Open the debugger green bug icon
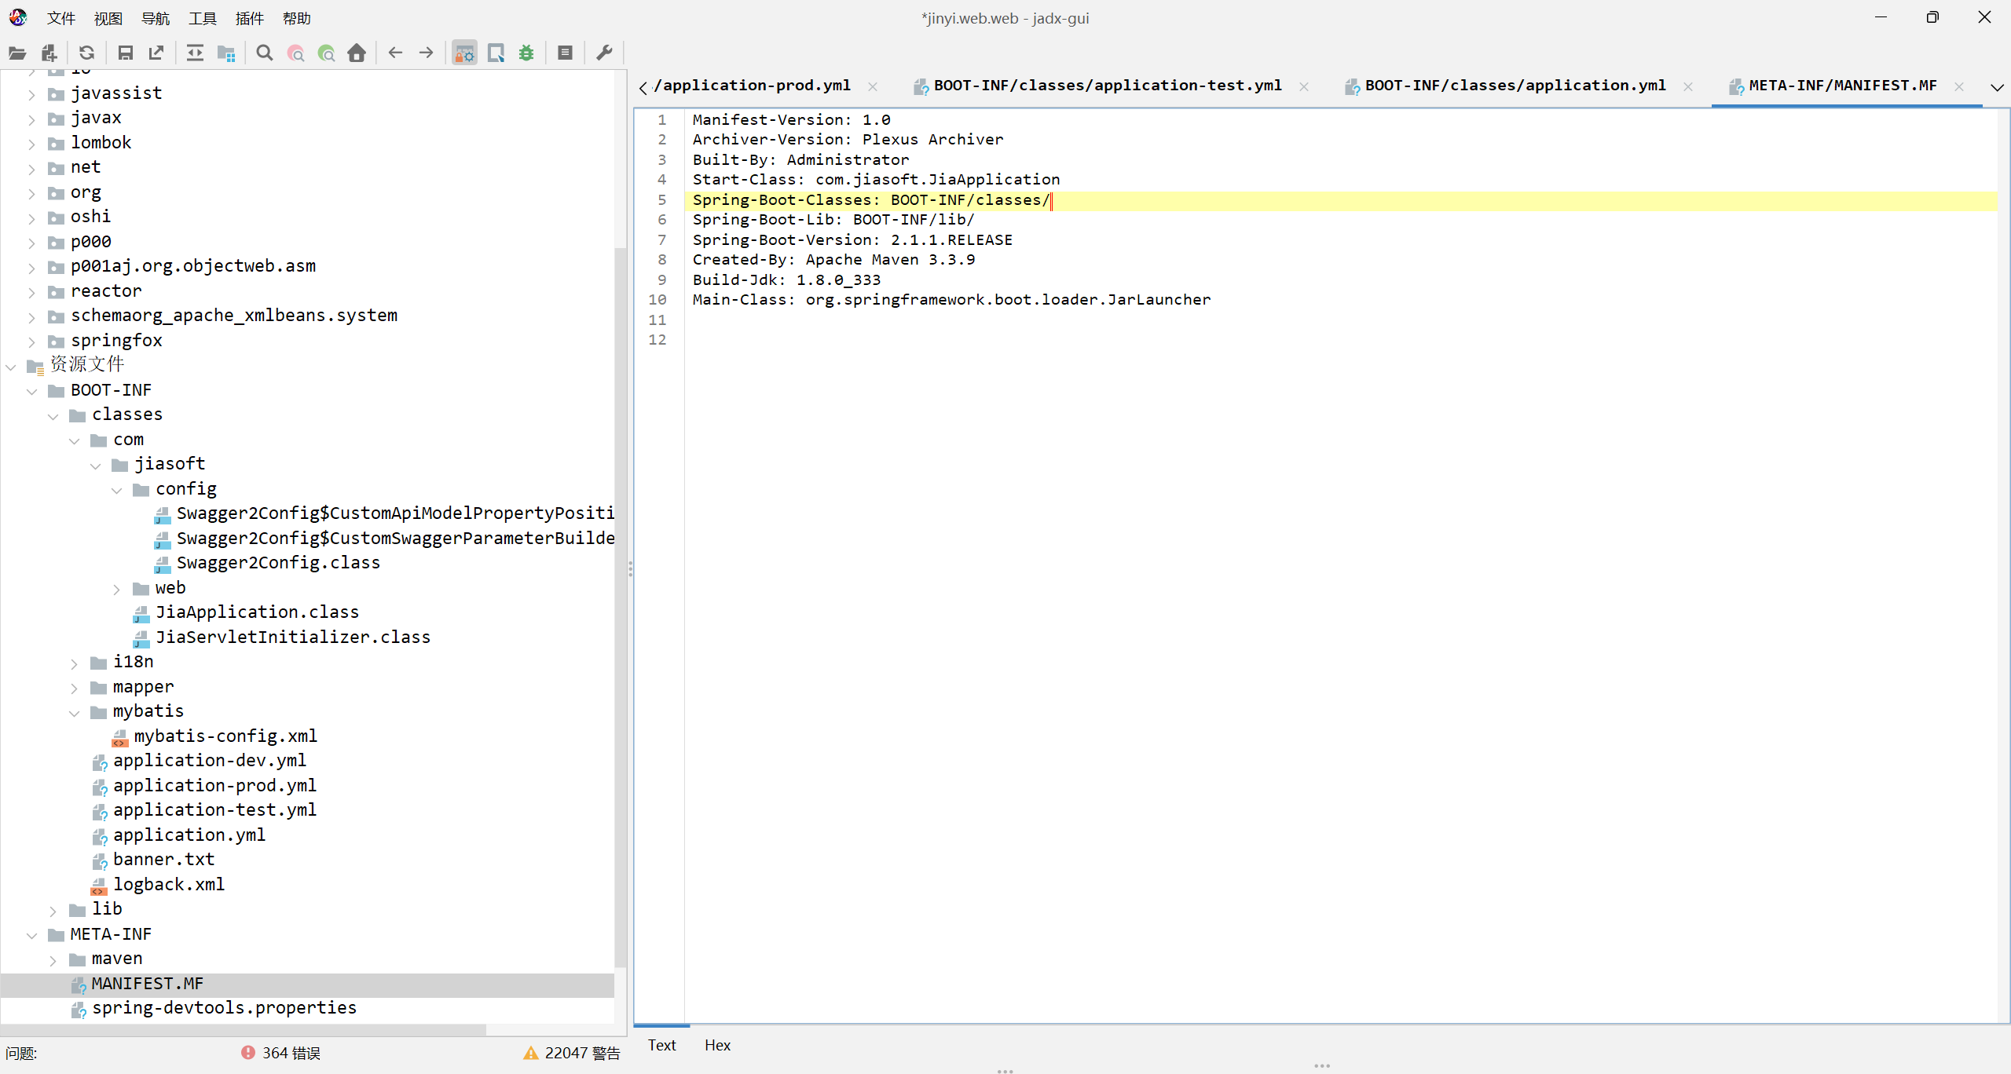 [526, 53]
